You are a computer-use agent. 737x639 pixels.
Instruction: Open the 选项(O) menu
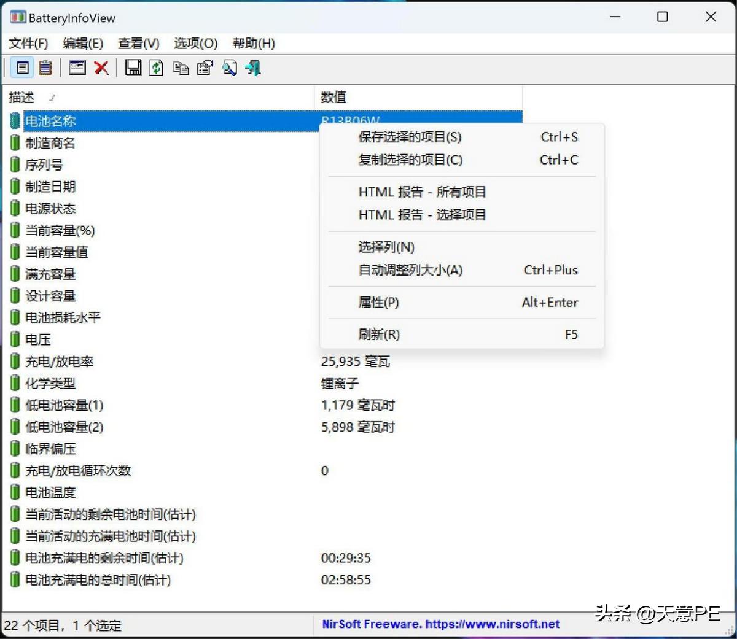coord(195,43)
